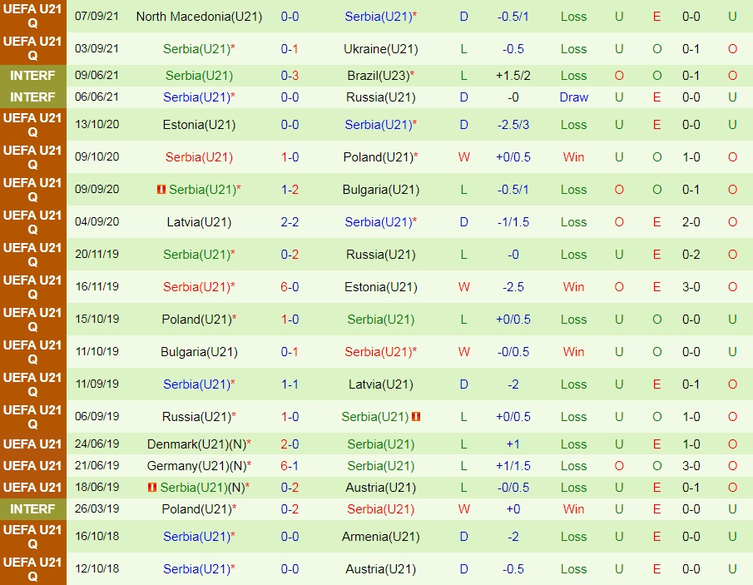Open the 6-1 Germany(U21) match score
The image size is (753, 585).
290,466
